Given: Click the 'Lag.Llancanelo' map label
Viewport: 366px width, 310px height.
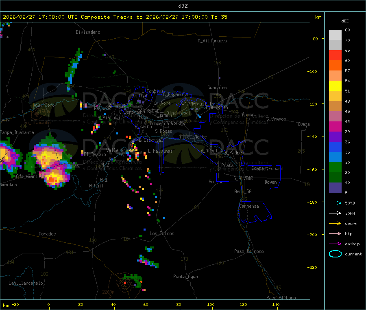Looking at the screenshot, I should [26, 283].
